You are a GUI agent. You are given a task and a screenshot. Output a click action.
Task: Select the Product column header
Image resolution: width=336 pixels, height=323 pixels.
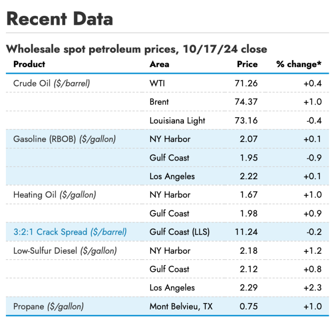tap(29, 64)
